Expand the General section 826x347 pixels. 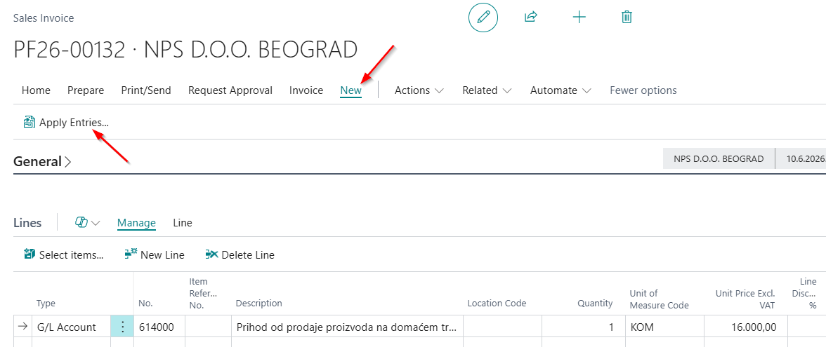tap(42, 161)
